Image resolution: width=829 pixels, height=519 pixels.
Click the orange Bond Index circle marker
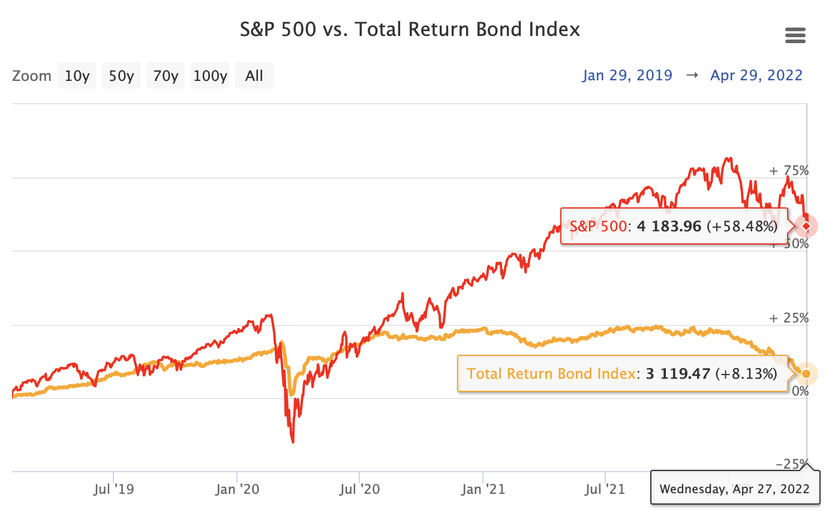(x=806, y=374)
